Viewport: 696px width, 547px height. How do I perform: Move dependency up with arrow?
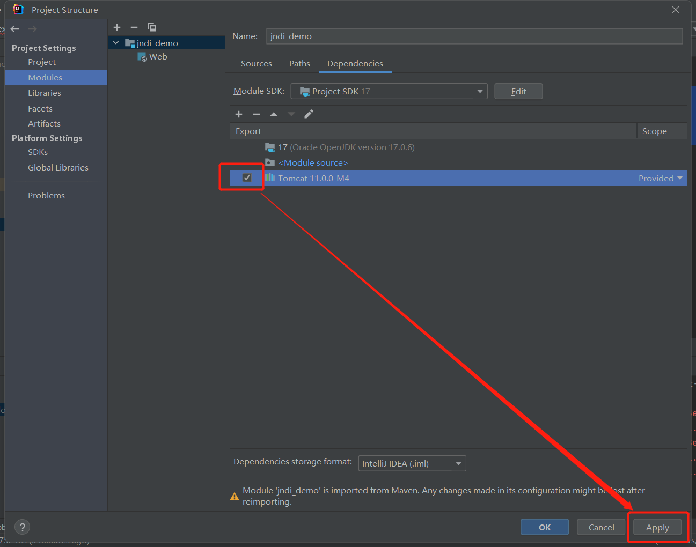tap(274, 114)
